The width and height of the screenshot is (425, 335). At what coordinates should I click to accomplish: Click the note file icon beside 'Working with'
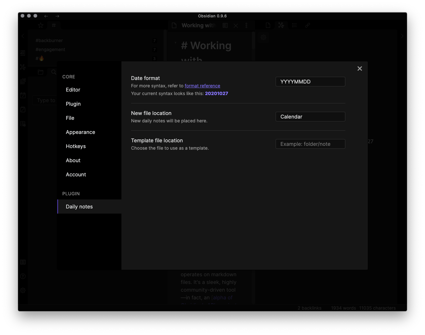coord(174,25)
